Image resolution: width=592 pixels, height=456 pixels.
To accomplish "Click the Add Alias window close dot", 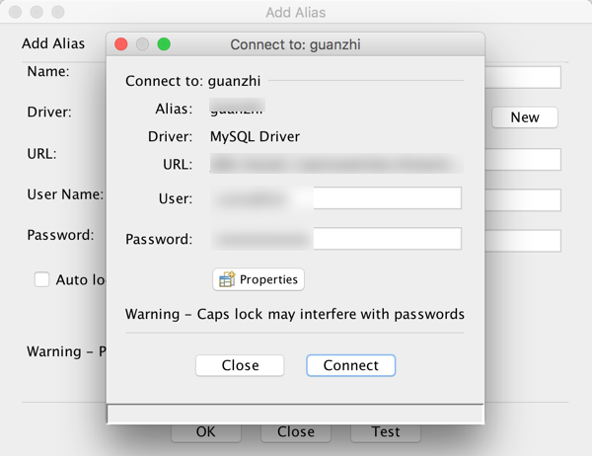I will coord(15,13).
